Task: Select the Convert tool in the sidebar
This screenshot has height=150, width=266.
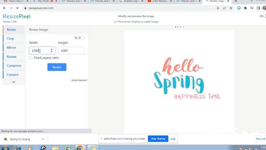Action: (14, 75)
